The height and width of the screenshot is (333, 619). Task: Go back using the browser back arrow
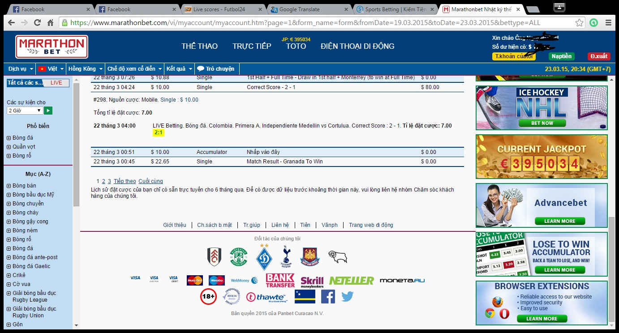(11, 23)
